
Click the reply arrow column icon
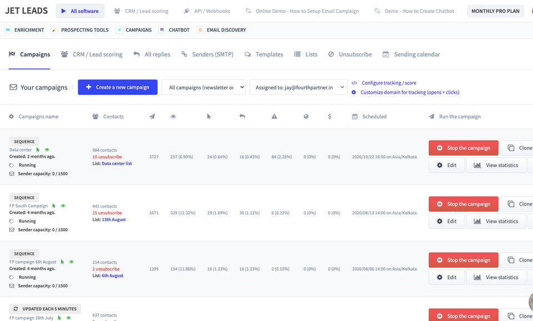pyautogui.click(x=242, y=117)
